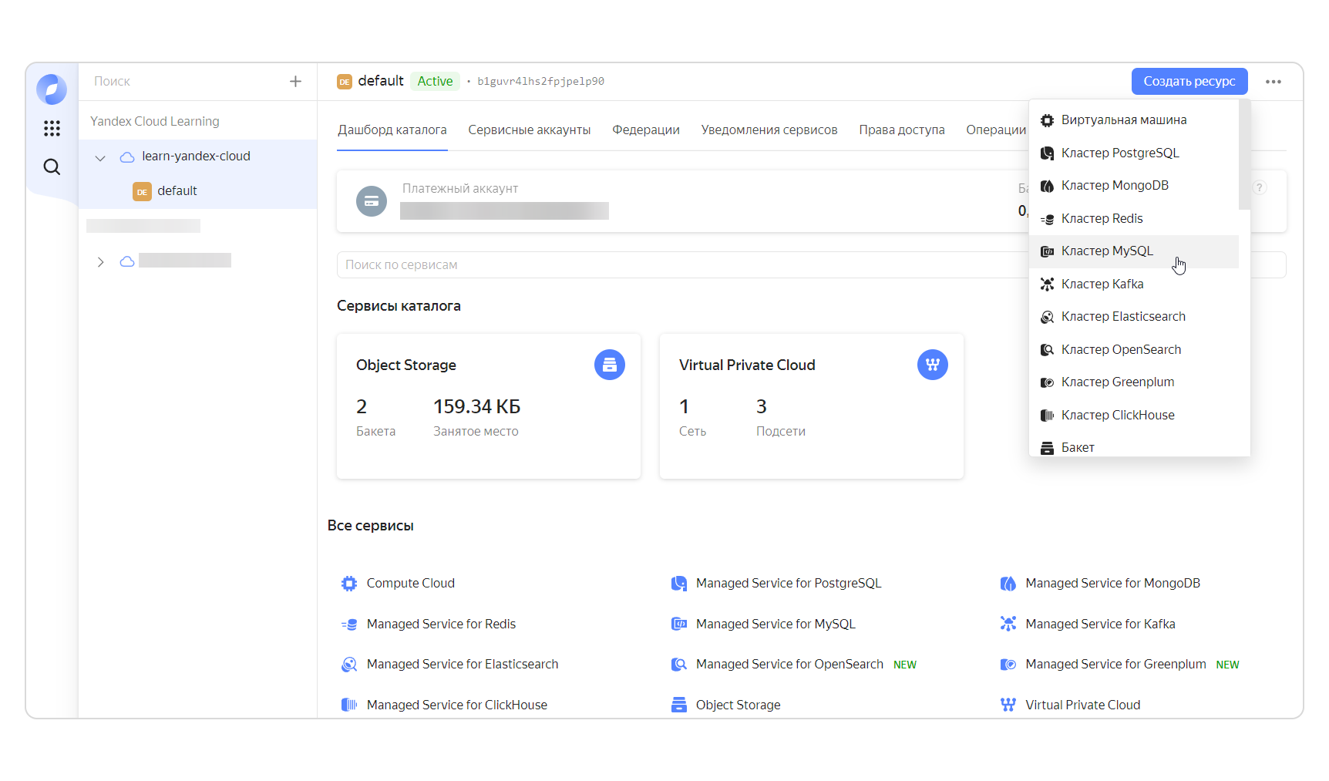
Task: Open the Object Storage card title
Action: (x=406, y=365)
